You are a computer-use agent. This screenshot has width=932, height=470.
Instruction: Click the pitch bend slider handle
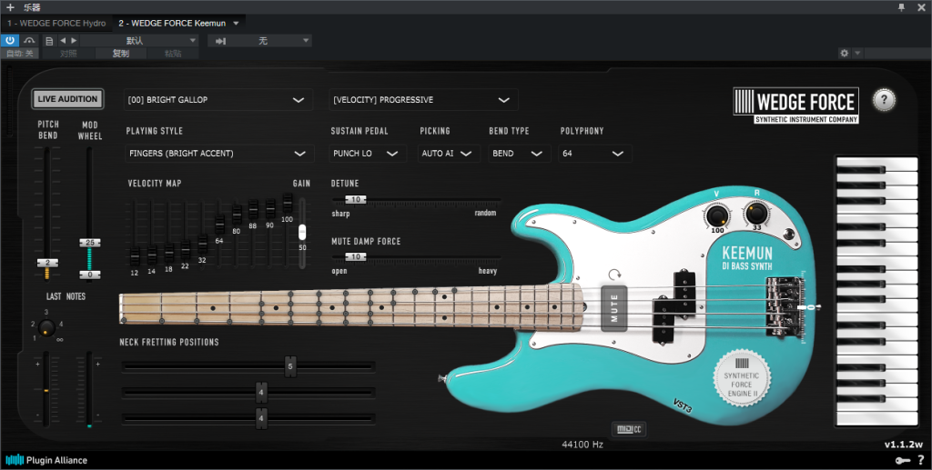click(x=47, y=263)
